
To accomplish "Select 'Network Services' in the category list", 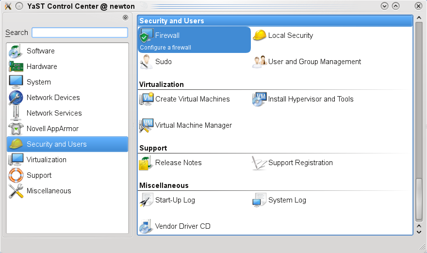I will (54, 113).
